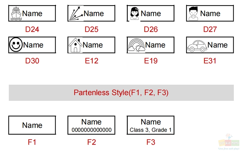Select the car icon in design E31
The width and height of the screenshot is (241, 151).
(x=197, y=46)
